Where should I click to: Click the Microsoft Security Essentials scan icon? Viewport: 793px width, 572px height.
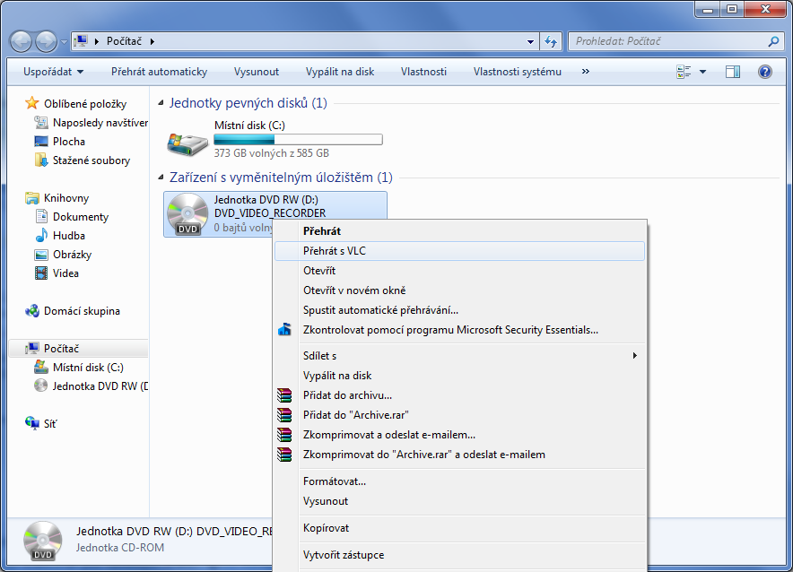click(x=284, y=330)
